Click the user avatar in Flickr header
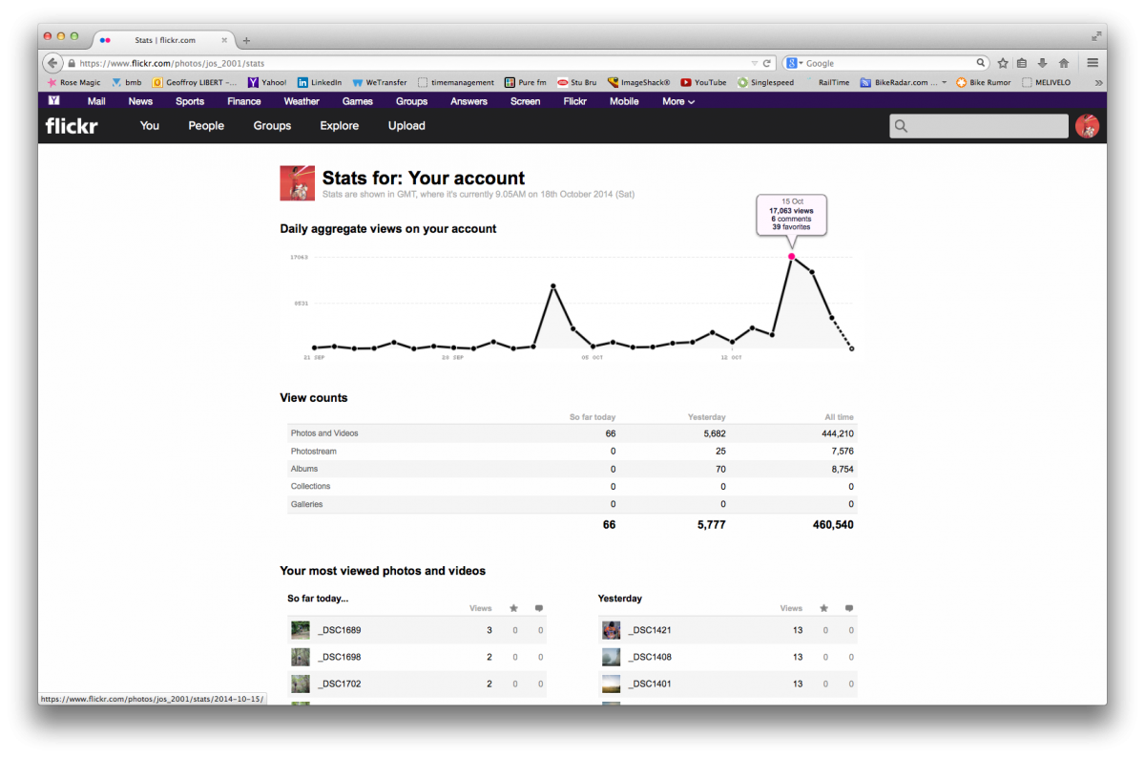 tap(1087, 126)
